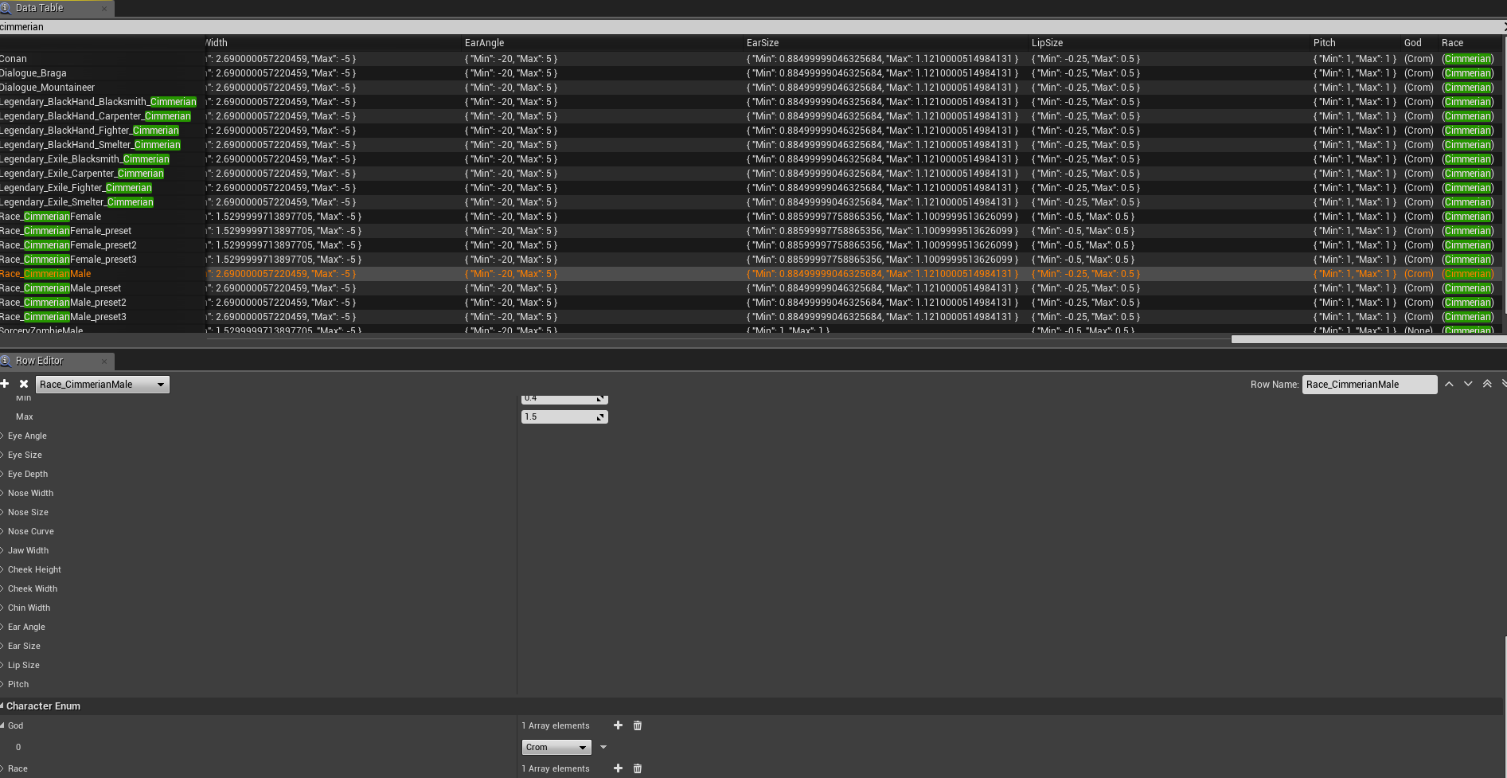The image size is (1507, 778).
Task: Click the table's horizontal scrollbar thumb
Action: (1368, 339)
